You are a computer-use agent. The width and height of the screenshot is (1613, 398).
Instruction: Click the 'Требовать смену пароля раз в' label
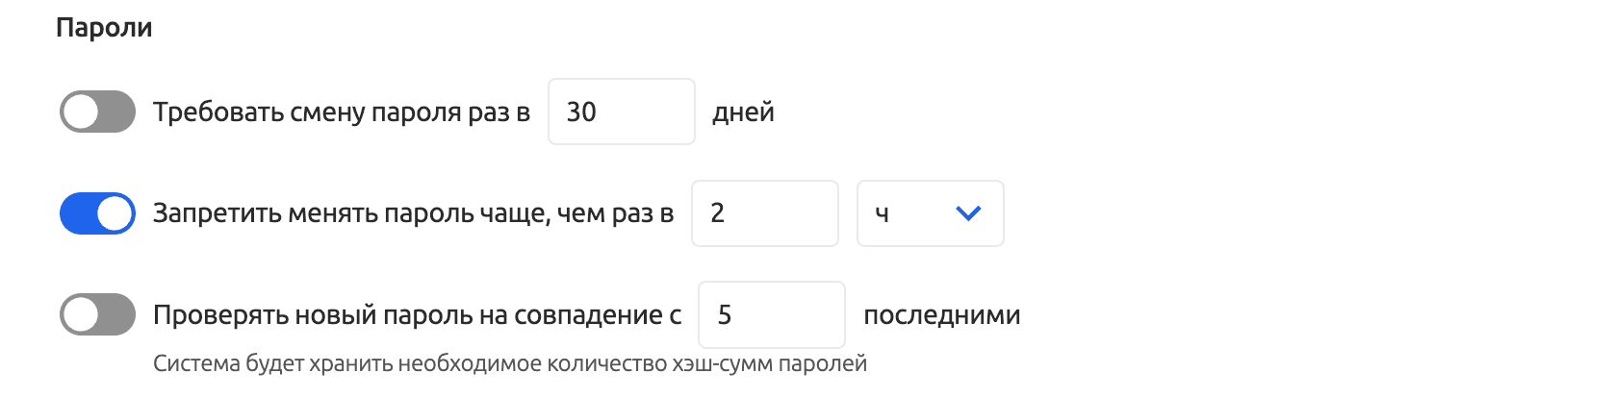coord(342,112)
